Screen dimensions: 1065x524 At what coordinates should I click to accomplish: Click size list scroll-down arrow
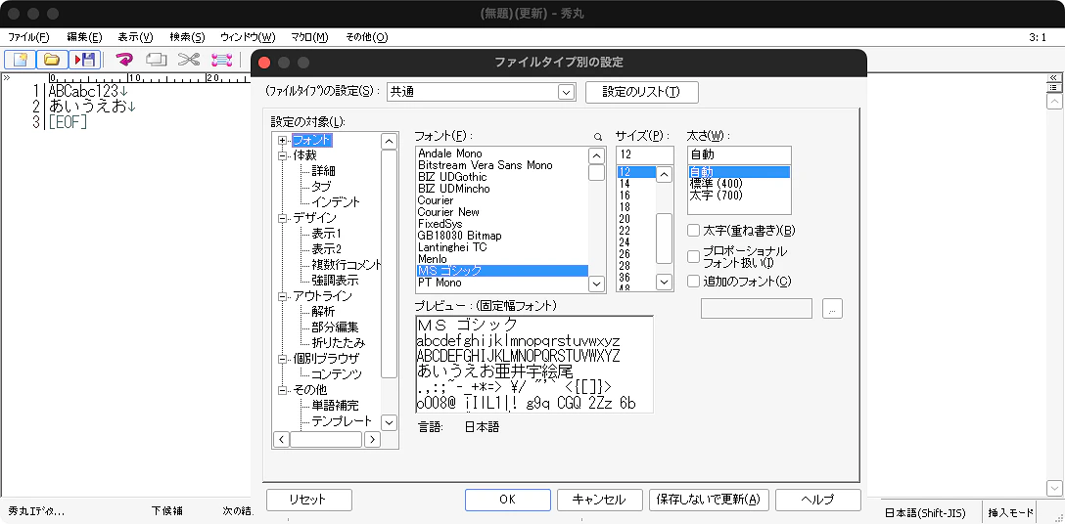pos(664,281)
